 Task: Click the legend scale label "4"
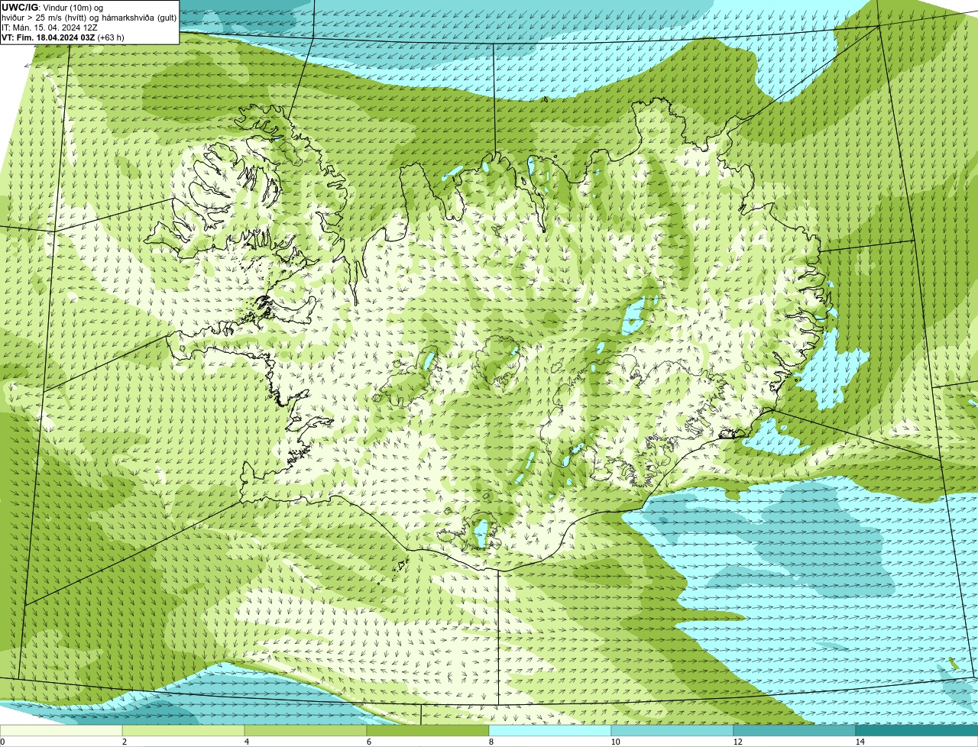(246, 742)
